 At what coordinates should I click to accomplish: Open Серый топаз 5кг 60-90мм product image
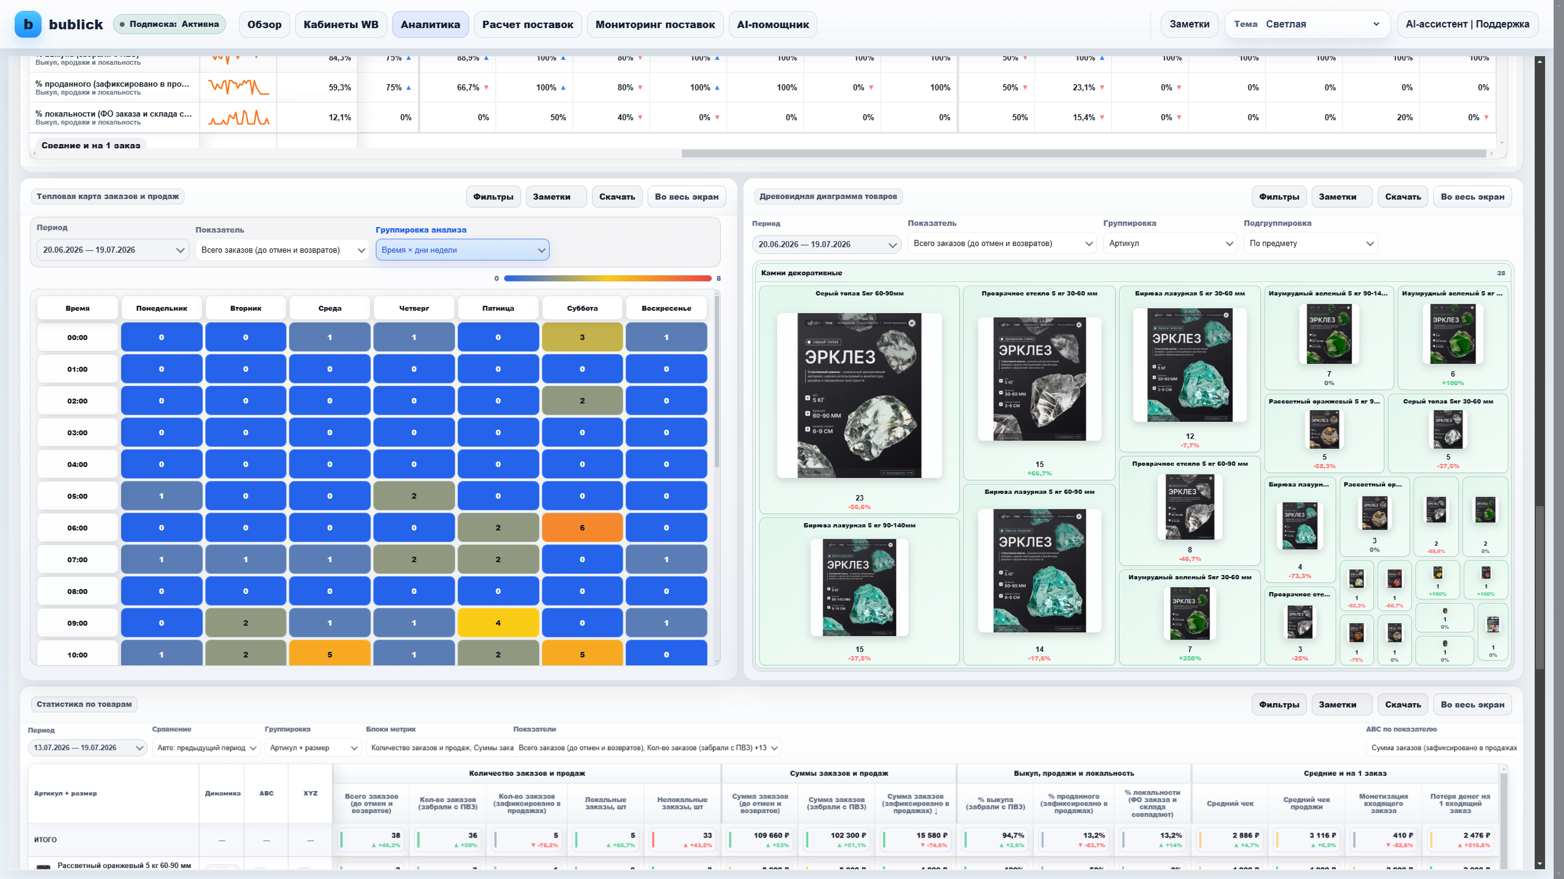(x=859, y=395)
